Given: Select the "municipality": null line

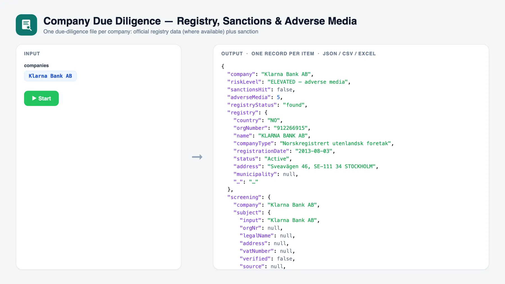Looking at the screenshot, I should click(266, 174).
